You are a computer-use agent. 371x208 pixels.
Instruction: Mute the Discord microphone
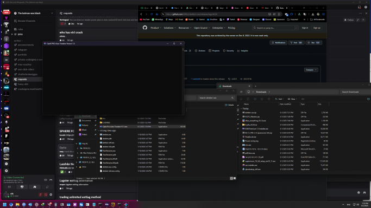pyautogui.click(x=40, y=195)
